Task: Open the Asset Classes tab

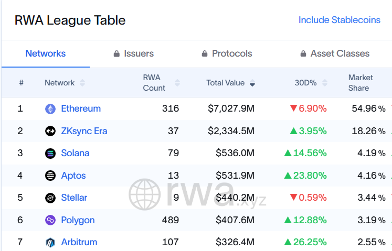Action: pos(340,53)
